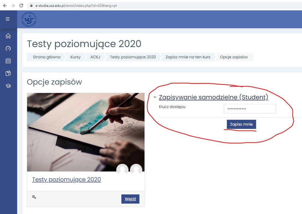302x214 pixels.
Task: Open the Calendar icon in sidebar
Action: pyautogui.click(x=8, y=61)
